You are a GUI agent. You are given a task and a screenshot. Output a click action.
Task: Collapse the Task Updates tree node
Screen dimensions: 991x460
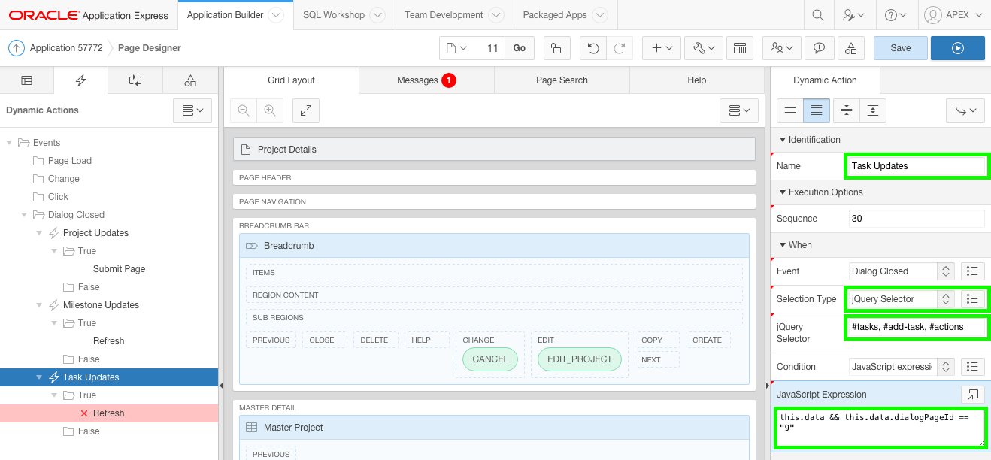[39, 377]
